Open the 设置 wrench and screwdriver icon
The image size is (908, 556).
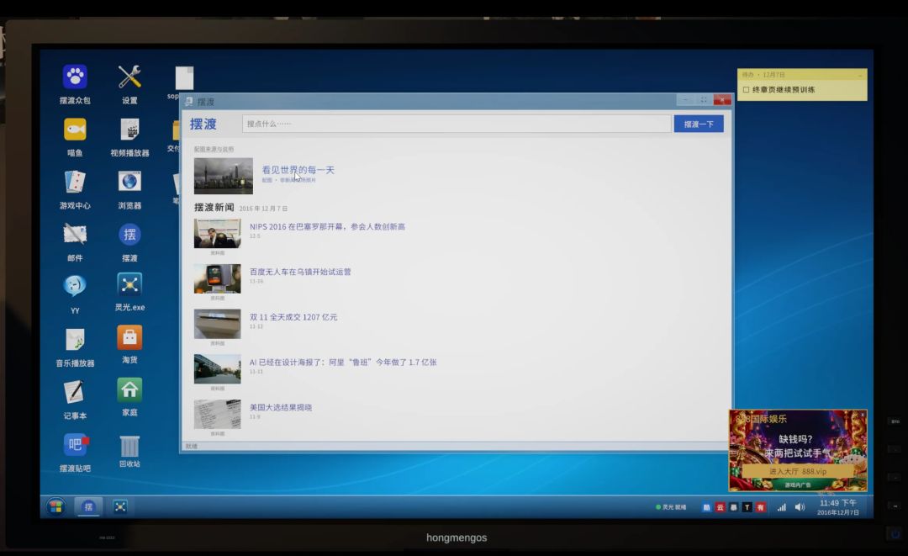coord(129,77)
